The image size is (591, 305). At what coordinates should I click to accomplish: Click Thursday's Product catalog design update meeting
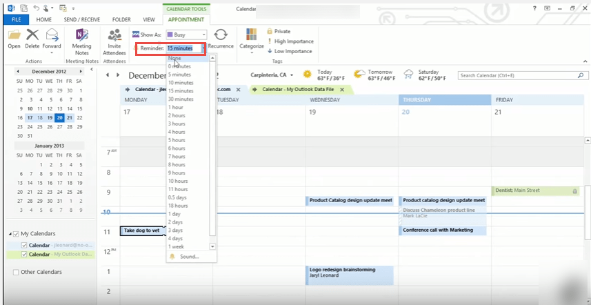click(x=443, y=201)
